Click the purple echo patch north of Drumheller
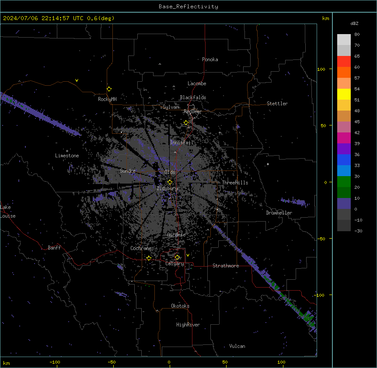Screen dimensions: 377x368 coord(295,202)
